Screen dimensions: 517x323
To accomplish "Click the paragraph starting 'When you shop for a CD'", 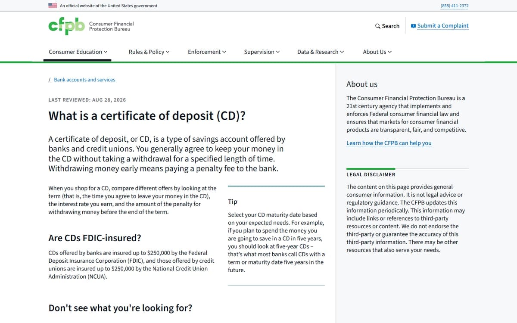I will pos(133,200).
